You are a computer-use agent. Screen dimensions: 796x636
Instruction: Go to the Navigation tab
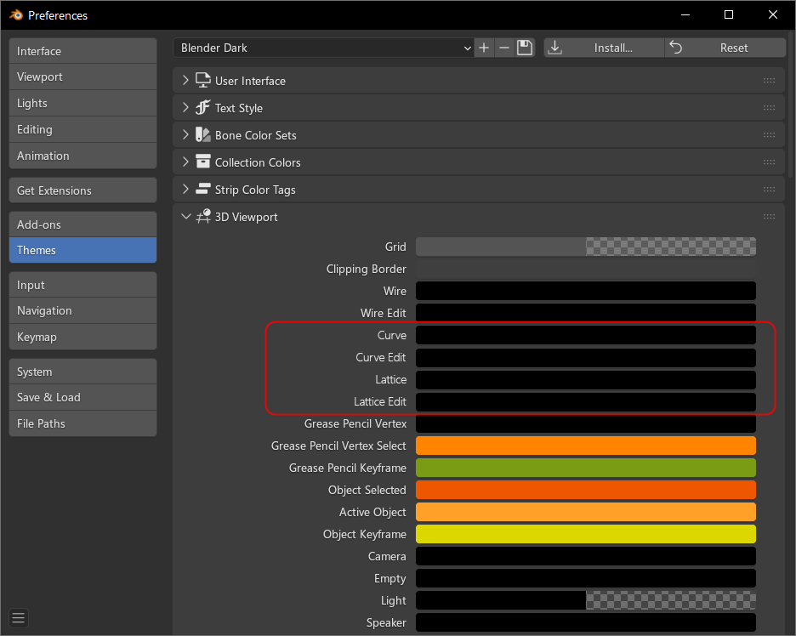pos(82,310)
